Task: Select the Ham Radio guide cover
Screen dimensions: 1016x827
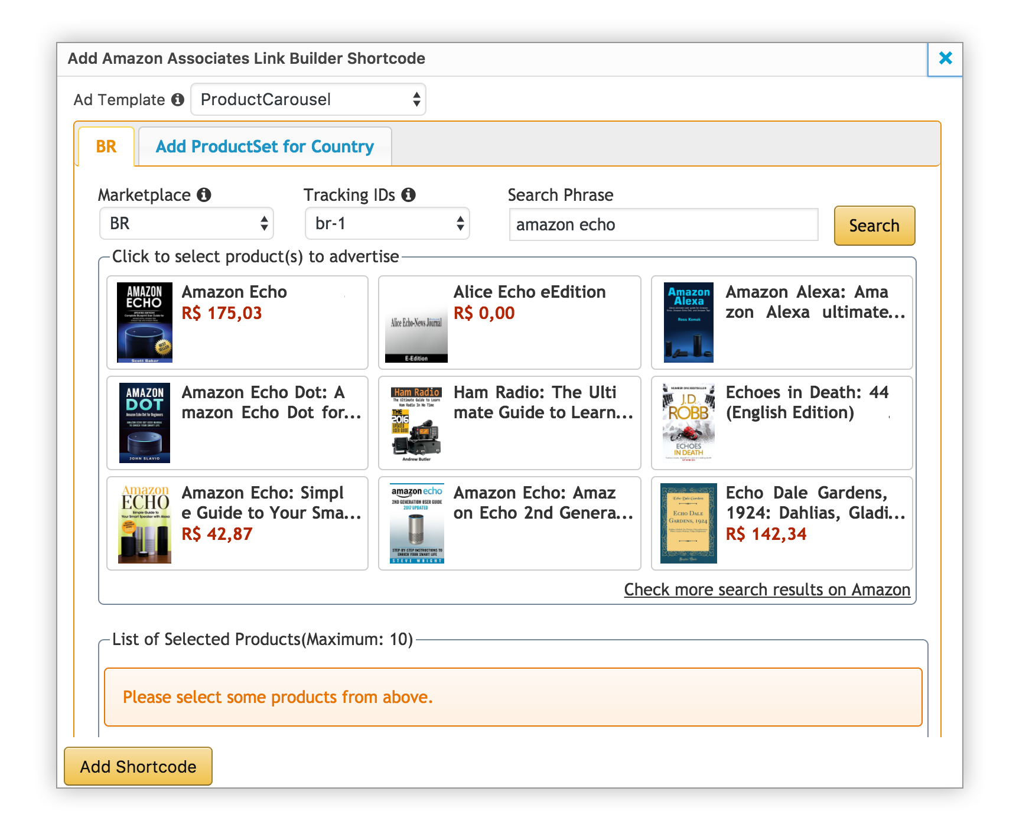Action: 416,423
